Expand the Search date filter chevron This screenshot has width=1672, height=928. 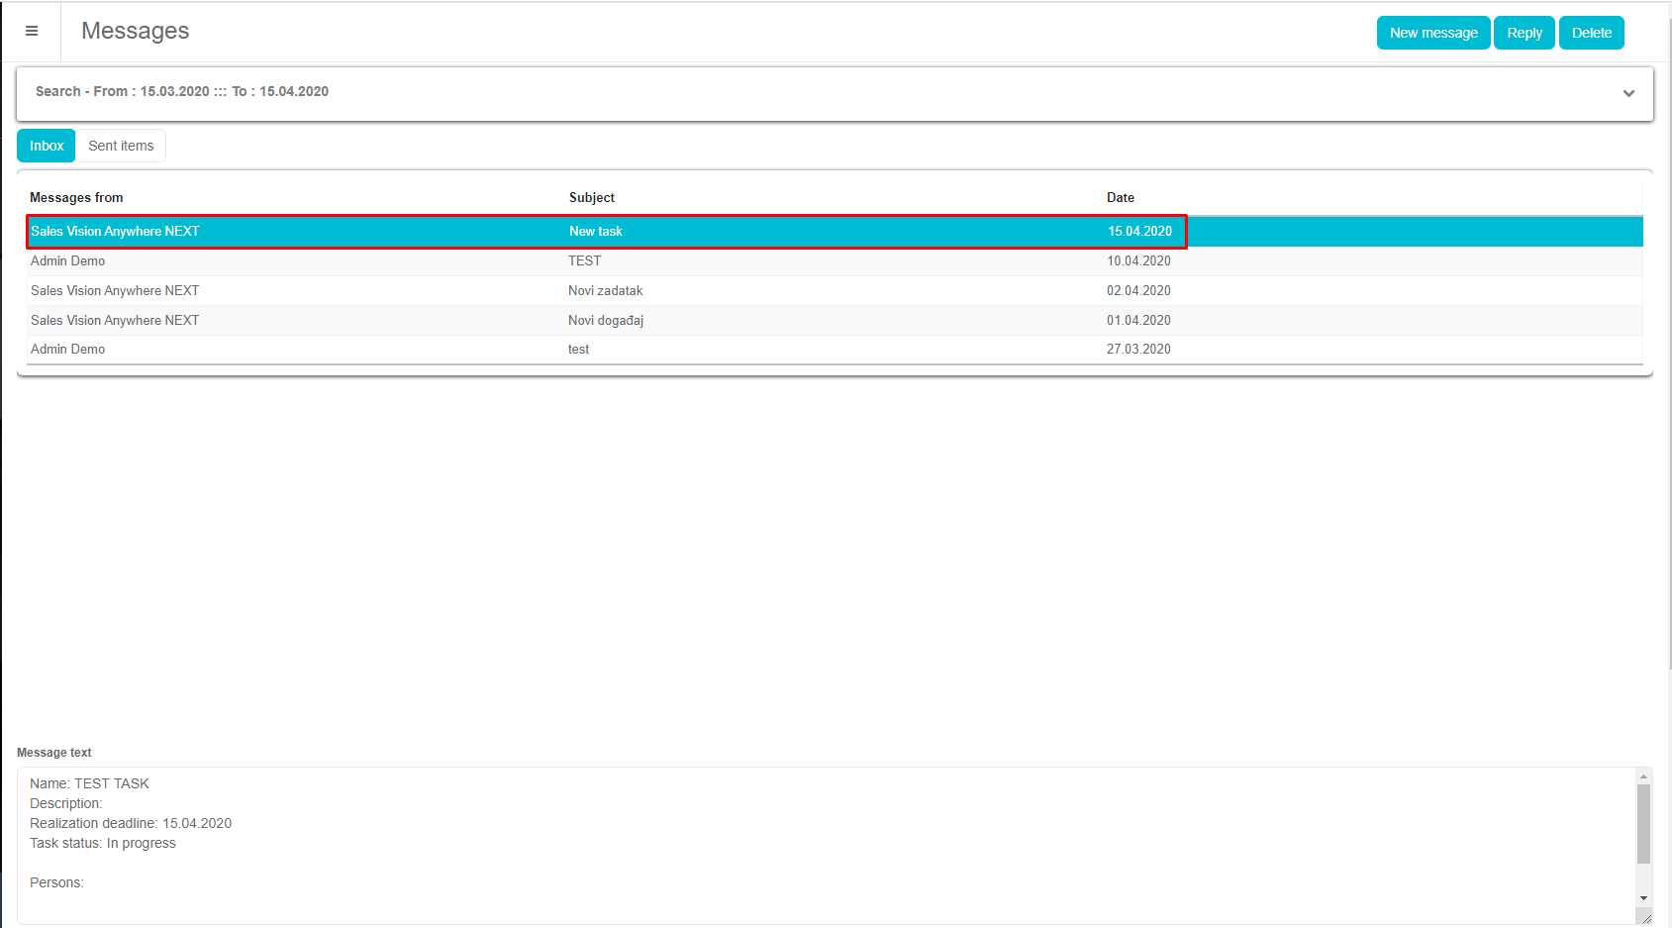click(1628, 93)
